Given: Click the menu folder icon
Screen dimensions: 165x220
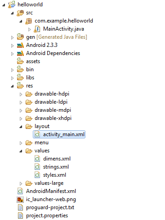Looking at the screenshot, I should point(29,143).
